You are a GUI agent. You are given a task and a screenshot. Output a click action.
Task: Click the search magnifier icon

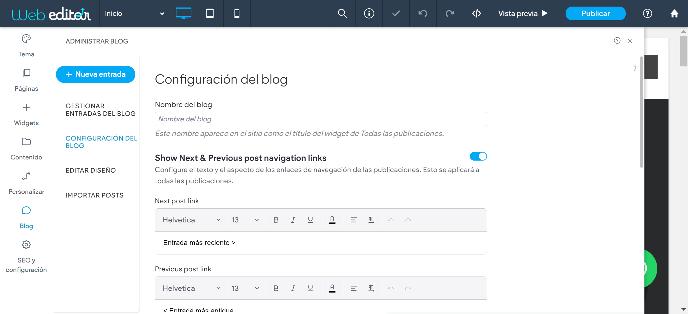tap(342, 13)
